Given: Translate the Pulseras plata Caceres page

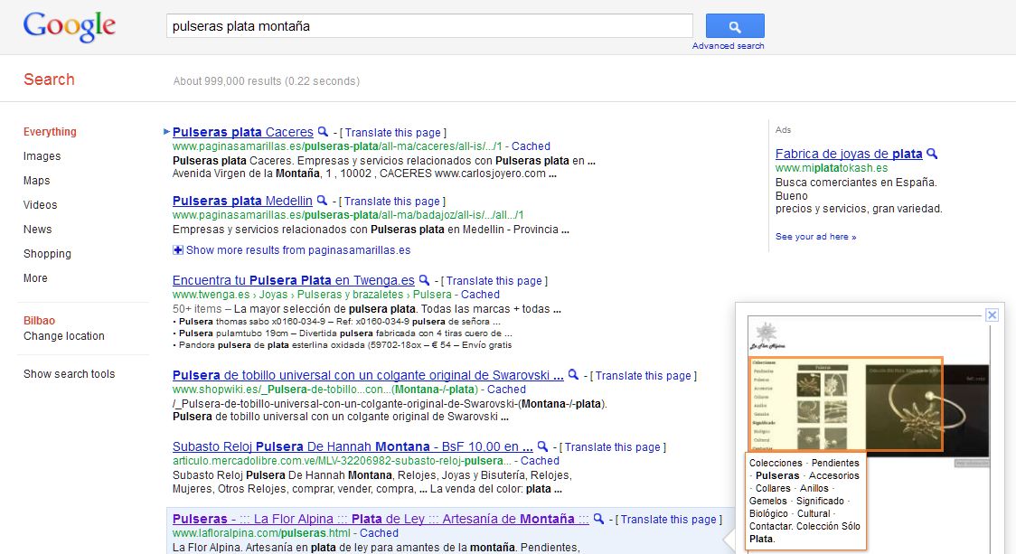Looking at the screenshot, I should (392, 132).
